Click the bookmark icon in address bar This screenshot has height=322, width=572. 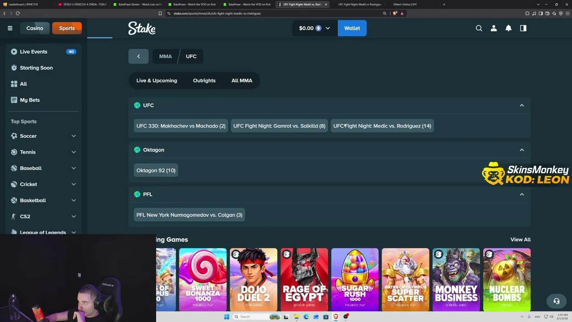pyautogui.click(x=160, y=13)
